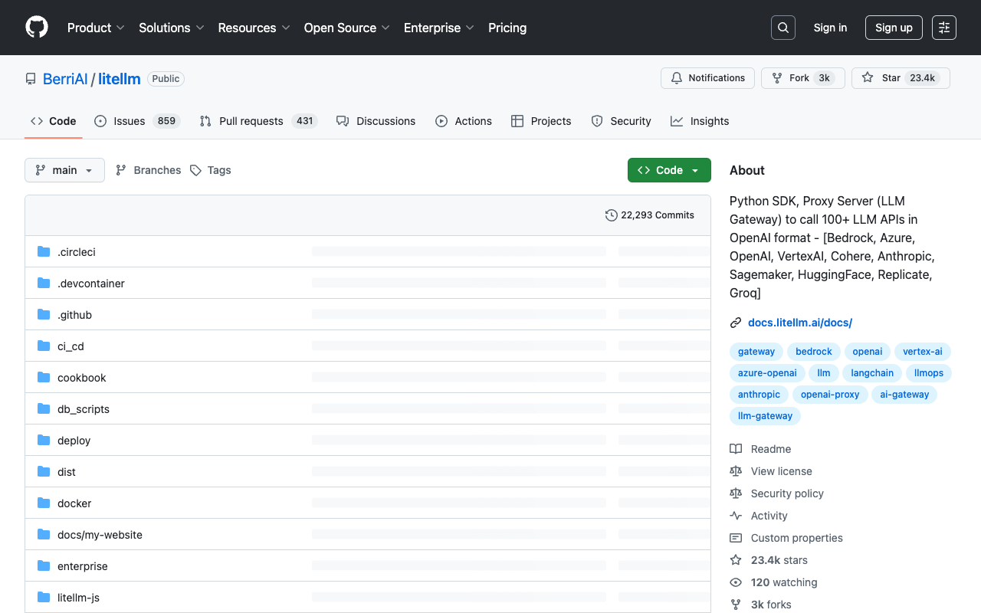Switch to the Issues tab

pos(137,121)
